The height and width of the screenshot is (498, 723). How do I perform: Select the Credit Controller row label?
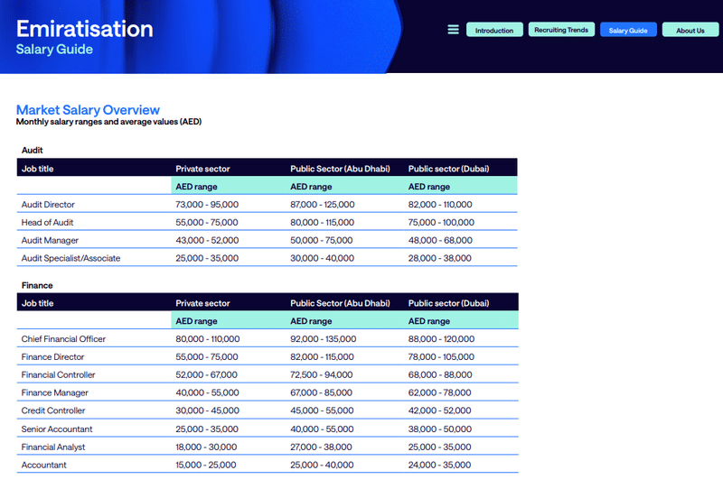pyautogui.click(x=53, y=411)
